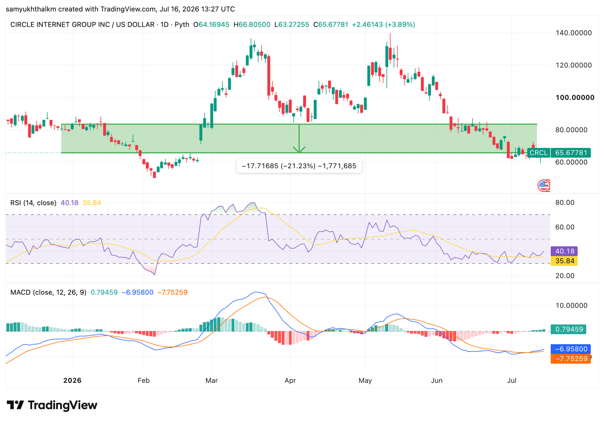The height and width of the screenshot is (422, 604).
Task: Click the measurement tooltip -17.71685 (-21.23%)
Action: pyautogui.click(x=299, y=166)
